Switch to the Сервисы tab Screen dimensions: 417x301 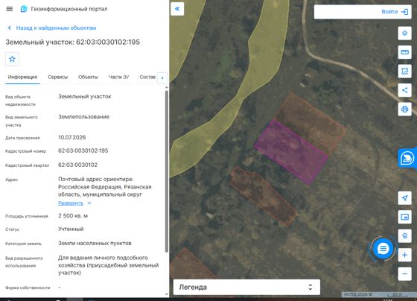tap(58, 77)
